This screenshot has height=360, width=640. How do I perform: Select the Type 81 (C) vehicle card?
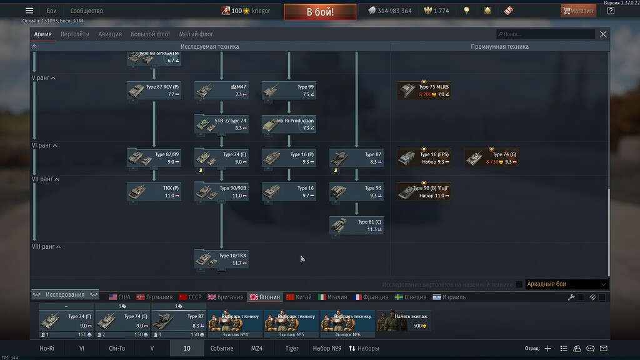click(356, 226)
